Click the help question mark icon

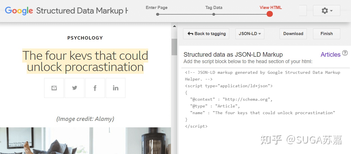tap(345, 53)
